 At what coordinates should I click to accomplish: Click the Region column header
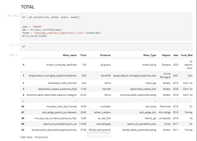coord(166,55)
